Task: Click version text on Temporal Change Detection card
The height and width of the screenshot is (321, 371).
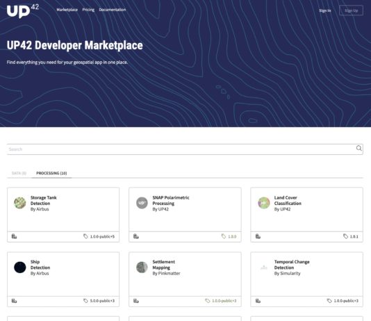Action: [x=346, y=301]
